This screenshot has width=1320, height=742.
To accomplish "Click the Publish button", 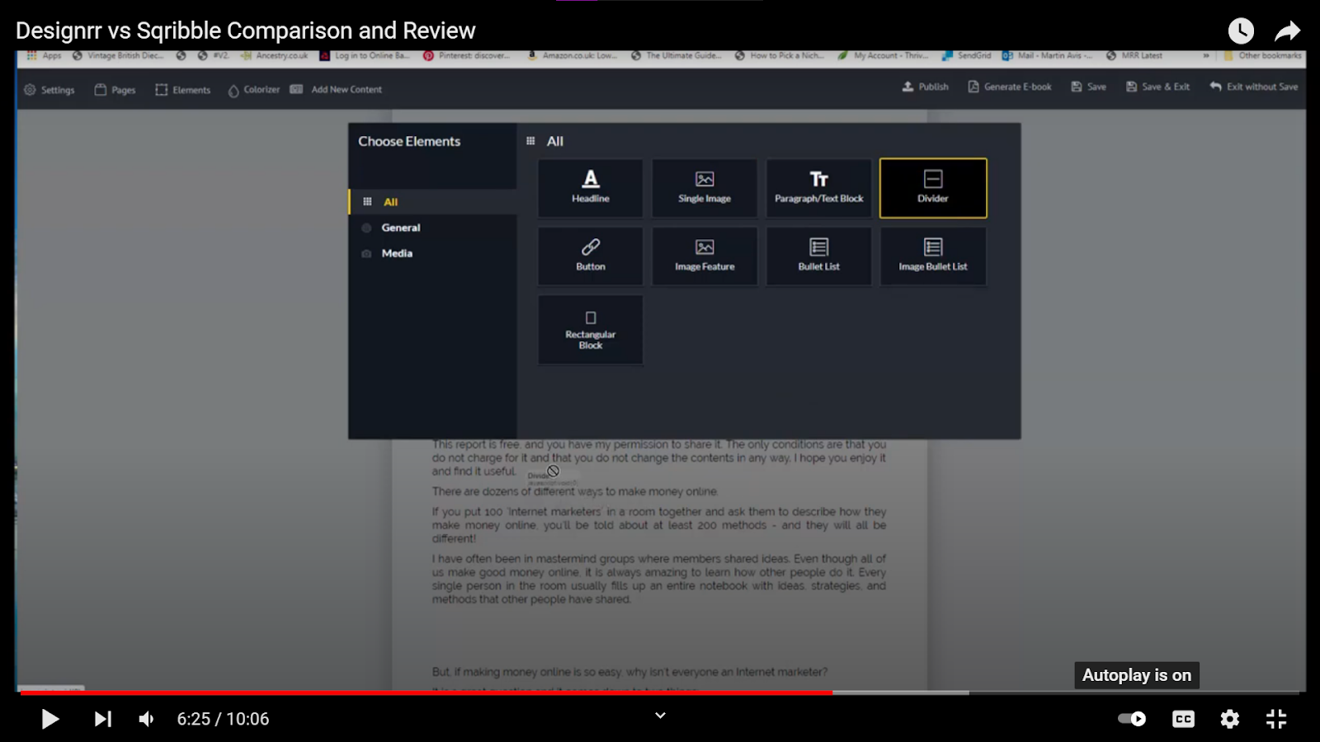I will [926, 87].
